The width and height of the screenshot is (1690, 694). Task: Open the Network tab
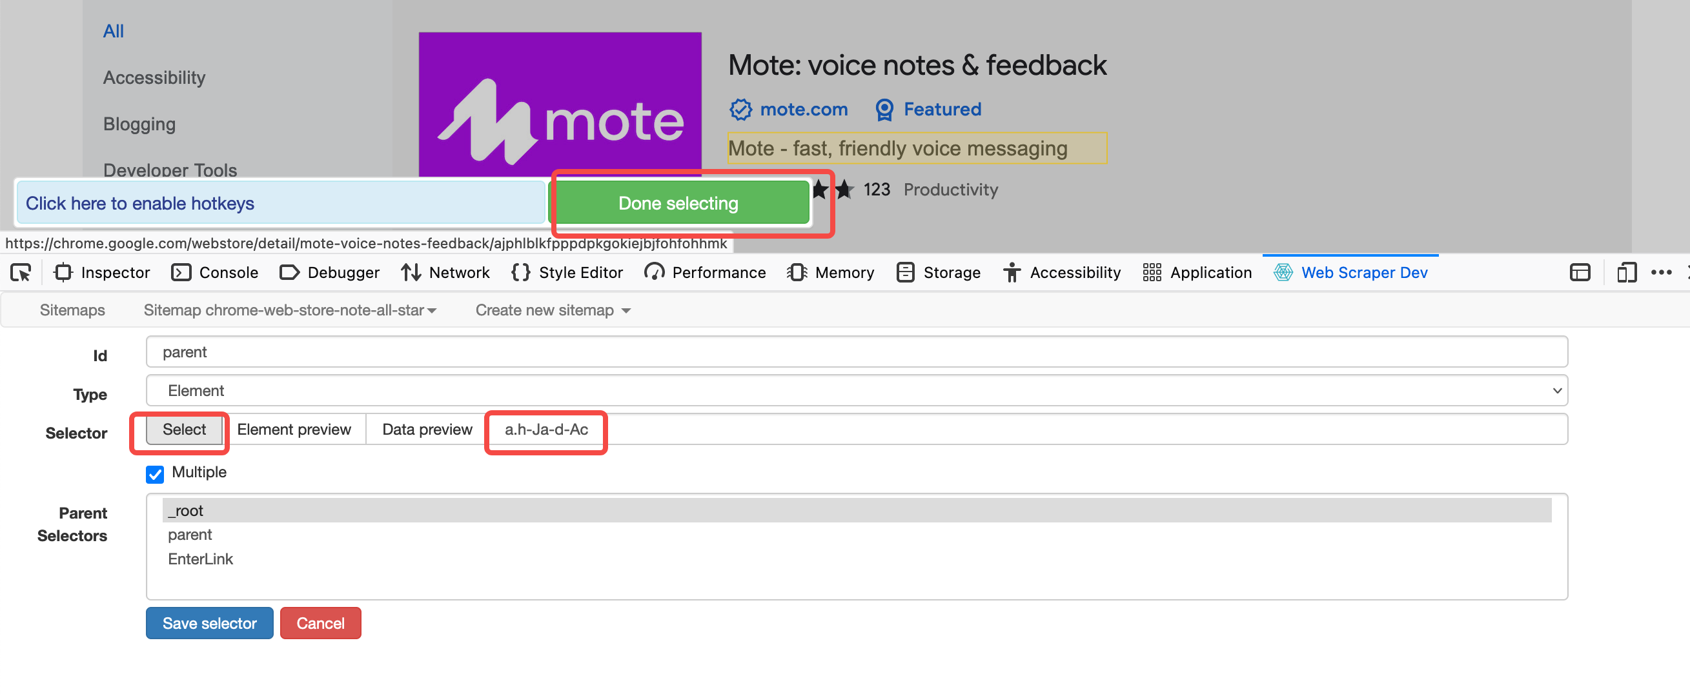tap(445, 272)
